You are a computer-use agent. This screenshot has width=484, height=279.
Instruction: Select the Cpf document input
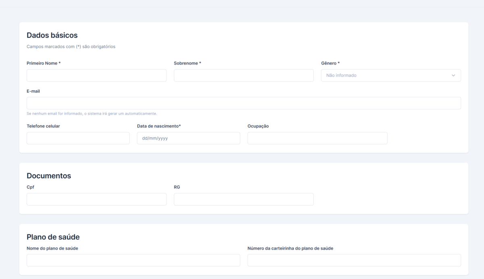96,199
